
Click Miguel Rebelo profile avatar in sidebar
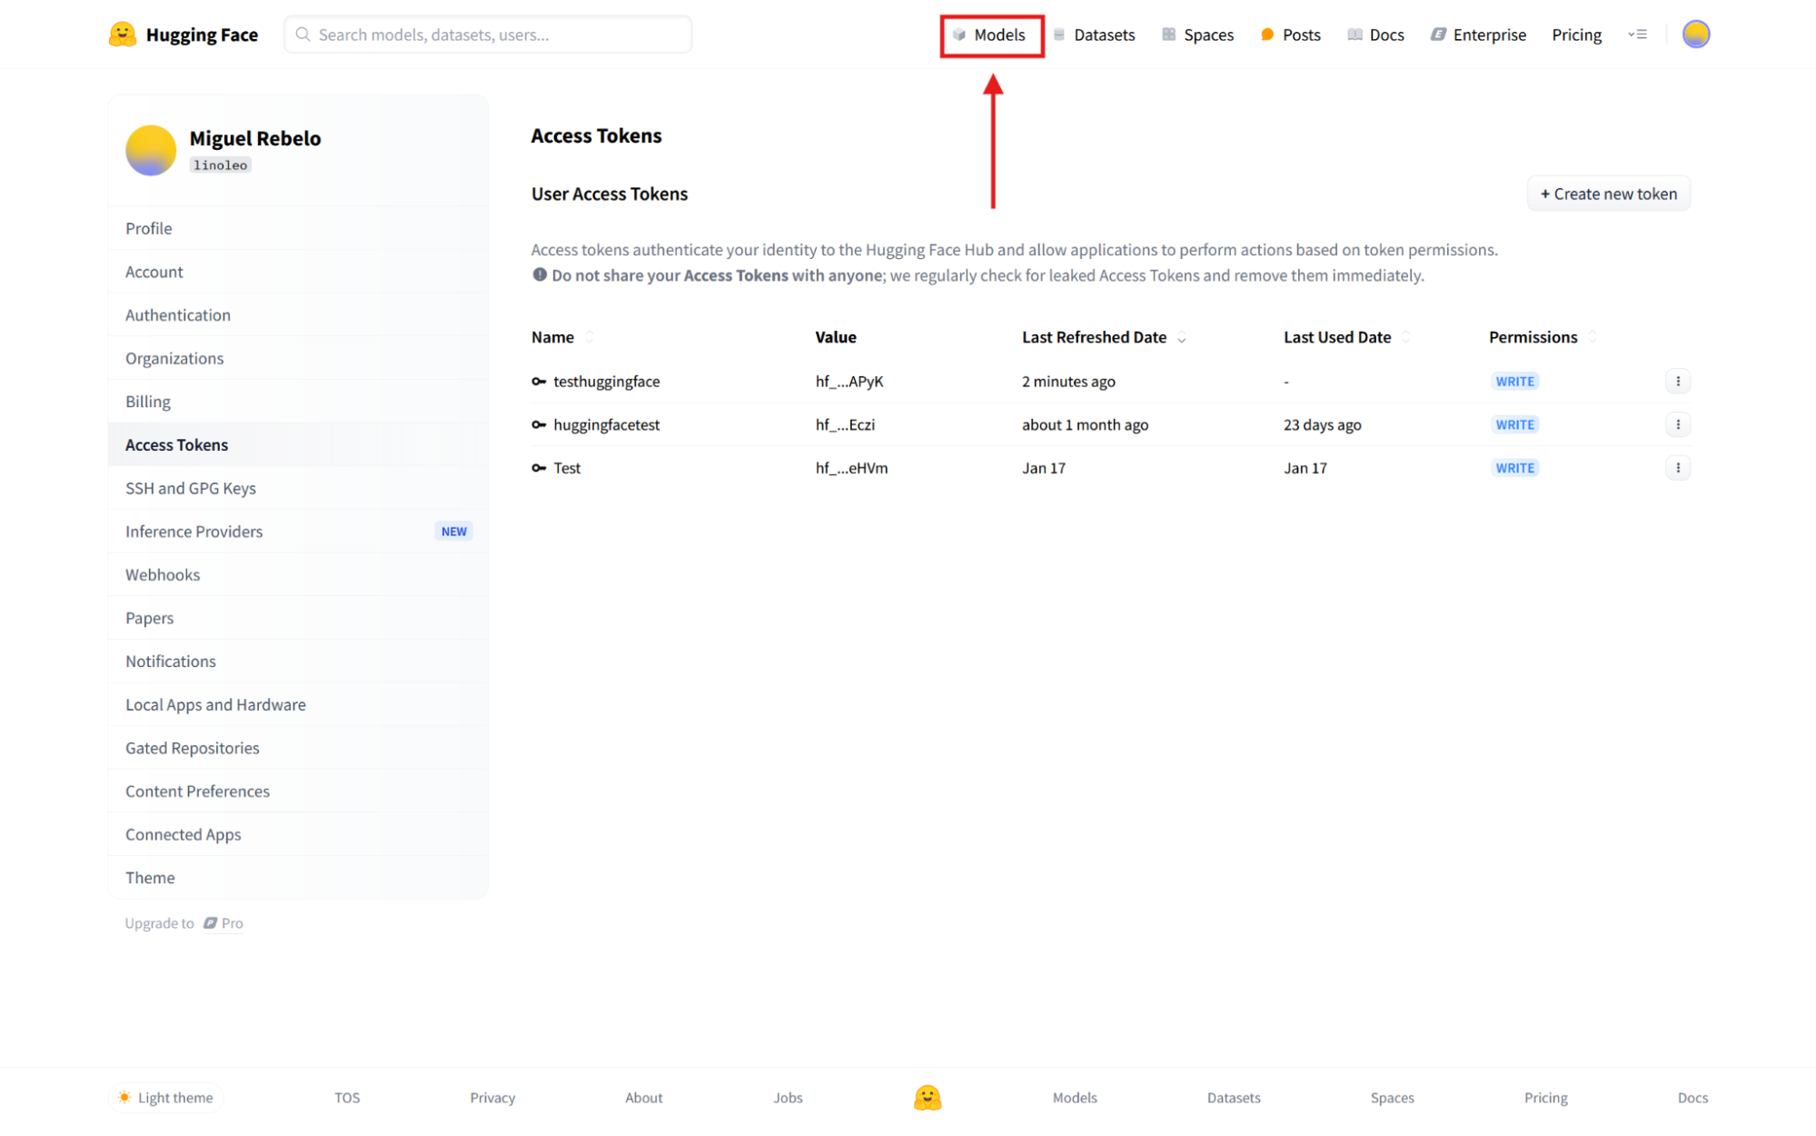point(151,150)
